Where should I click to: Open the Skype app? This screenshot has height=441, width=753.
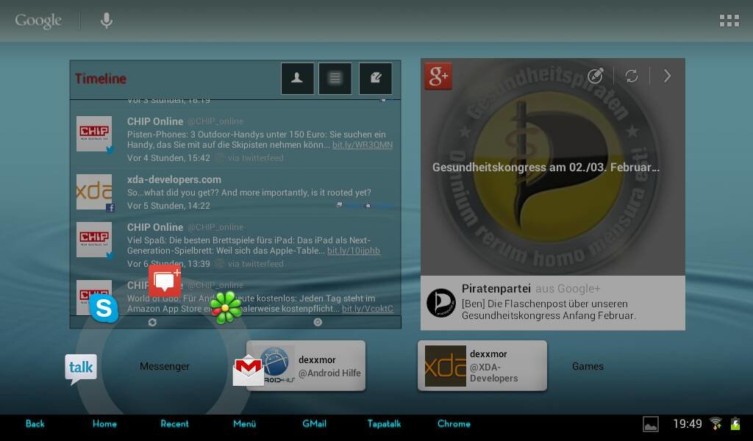103,309
